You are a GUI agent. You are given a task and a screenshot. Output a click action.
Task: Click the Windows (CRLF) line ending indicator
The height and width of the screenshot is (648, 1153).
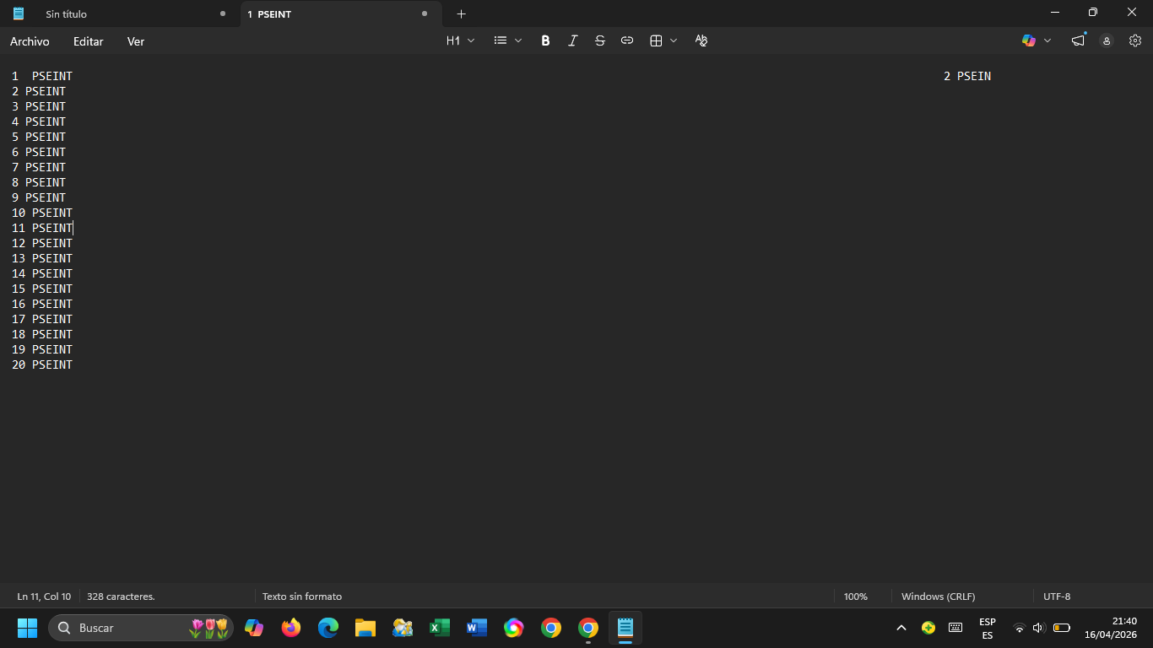click(938, 597)
